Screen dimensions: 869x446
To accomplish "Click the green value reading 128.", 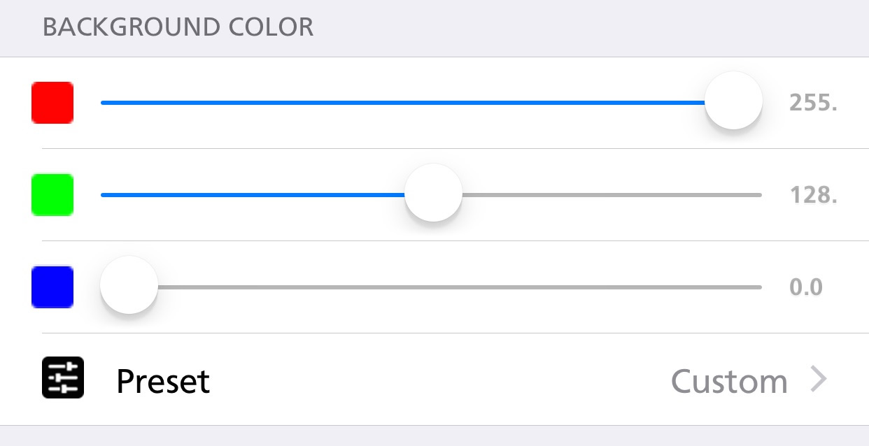I will 813,196.
